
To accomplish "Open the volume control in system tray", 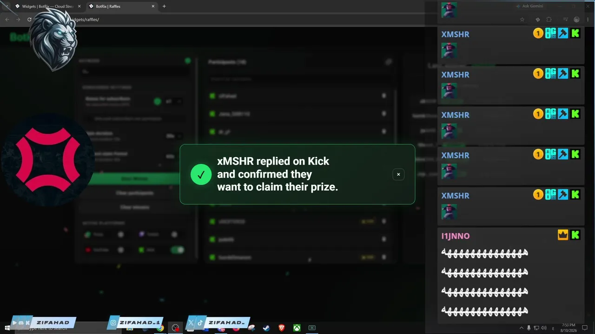I will pyautogui.click(x=543, y=328).
